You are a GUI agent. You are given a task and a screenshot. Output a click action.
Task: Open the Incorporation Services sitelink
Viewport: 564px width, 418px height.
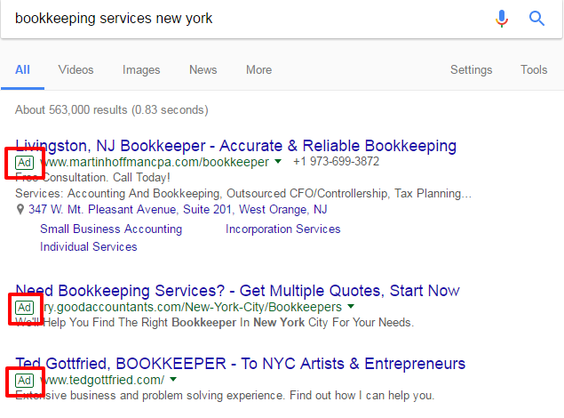tap(283, 229)
